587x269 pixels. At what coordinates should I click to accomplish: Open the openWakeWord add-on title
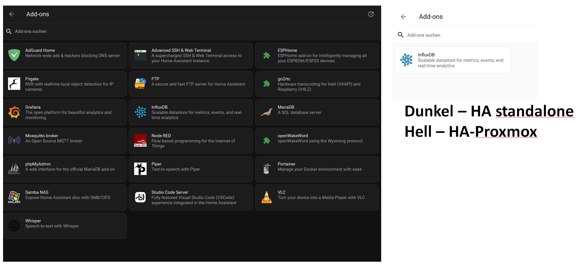293,136
